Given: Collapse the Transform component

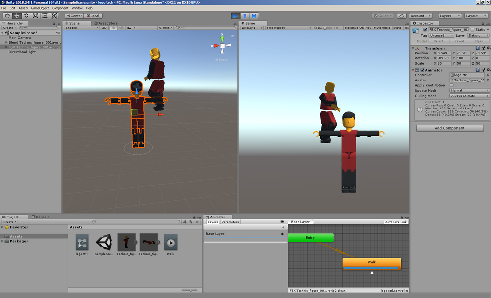Looking at the screenshot, I should 413,48.
